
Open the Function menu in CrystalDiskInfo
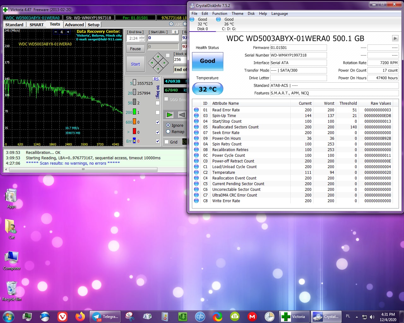219,14
